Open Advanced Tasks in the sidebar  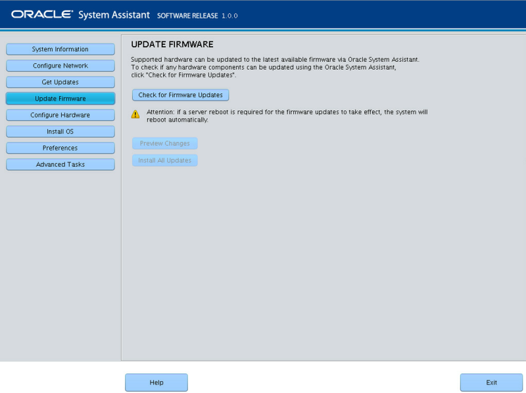pyautogui.click(x=60, y=164)
